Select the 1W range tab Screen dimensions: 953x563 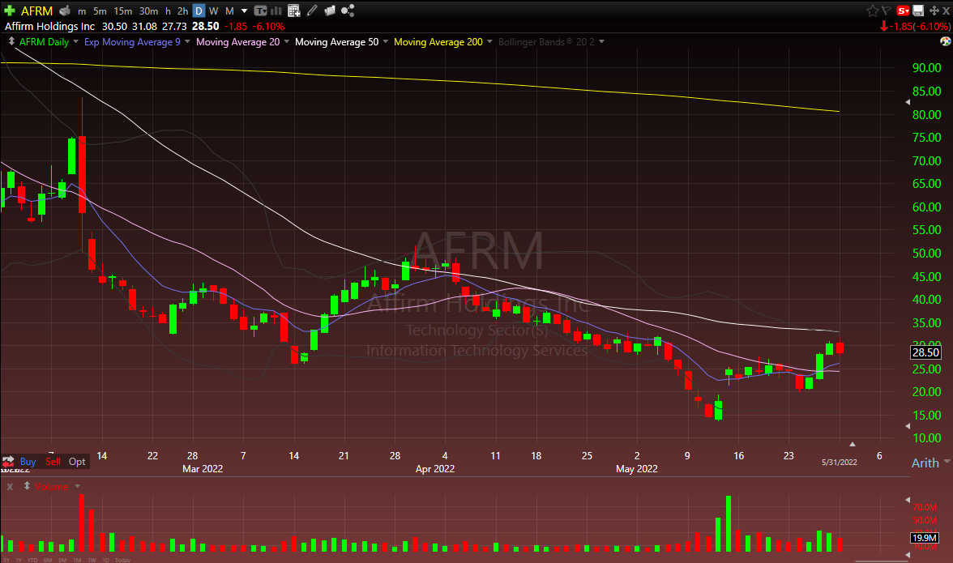pos(92,560)
